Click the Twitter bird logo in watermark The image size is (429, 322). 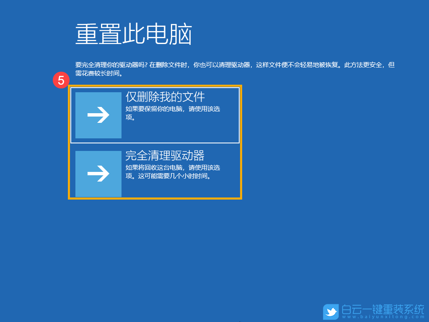332,311
